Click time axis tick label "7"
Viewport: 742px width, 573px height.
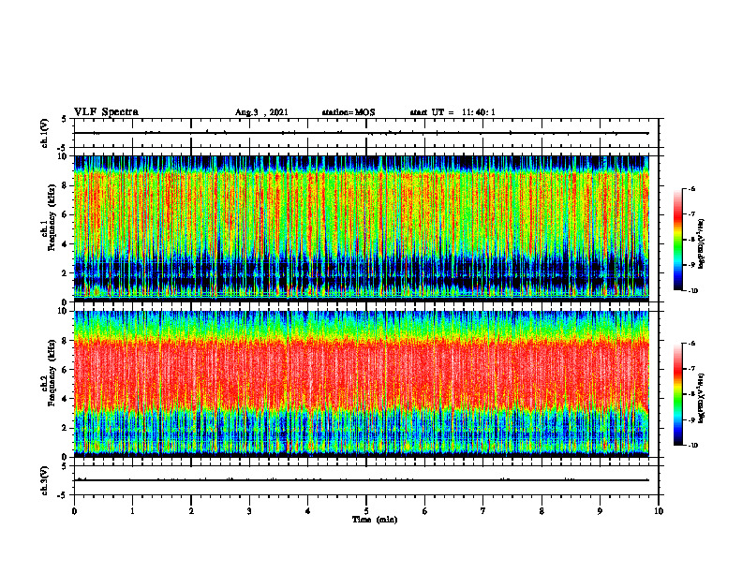click(483, 511)
